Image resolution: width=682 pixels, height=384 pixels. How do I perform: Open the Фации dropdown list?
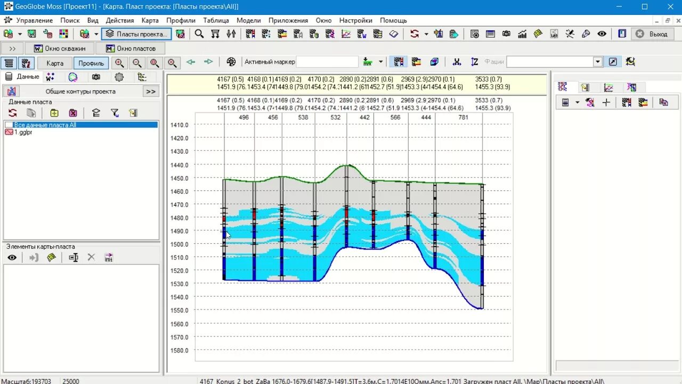pyautogui.click(x=598, y=62)
